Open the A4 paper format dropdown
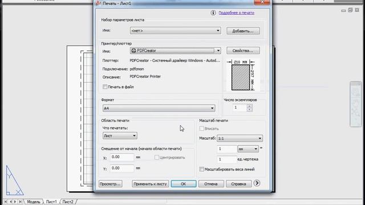Screen dimensions: 365x205 click(x=159, y=108)
